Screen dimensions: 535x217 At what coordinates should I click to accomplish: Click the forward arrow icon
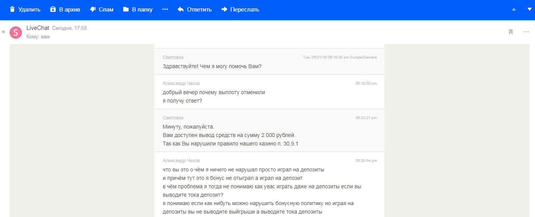(x=225, y=10)
